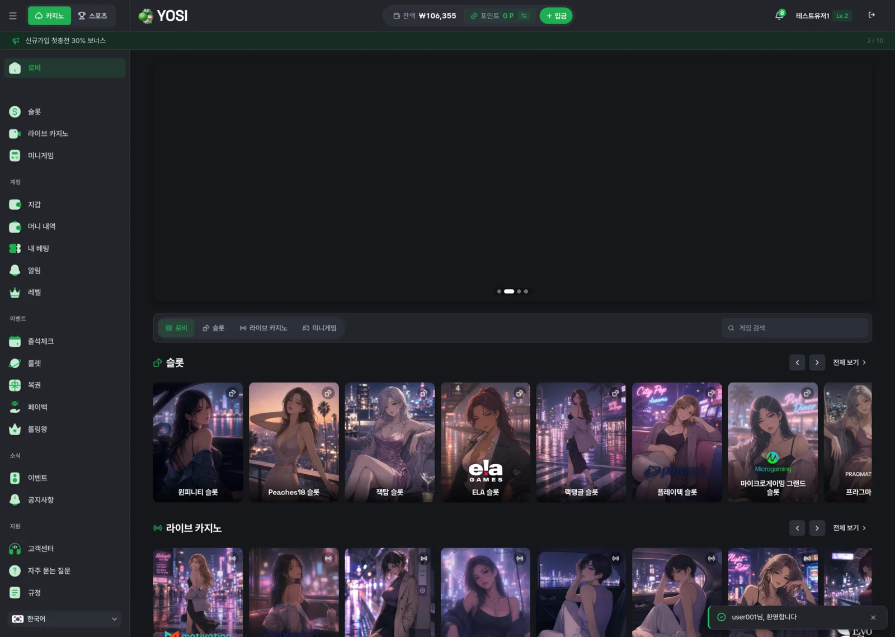Open 알림 in the sidebar

click(x=65, y=270)
